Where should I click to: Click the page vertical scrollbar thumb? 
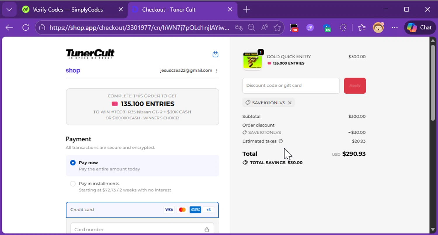coord(433,82)
